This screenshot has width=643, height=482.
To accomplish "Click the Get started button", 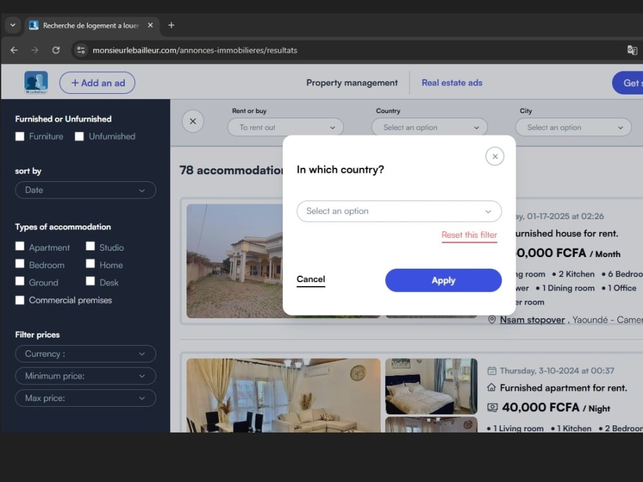I will coord(628,83).
